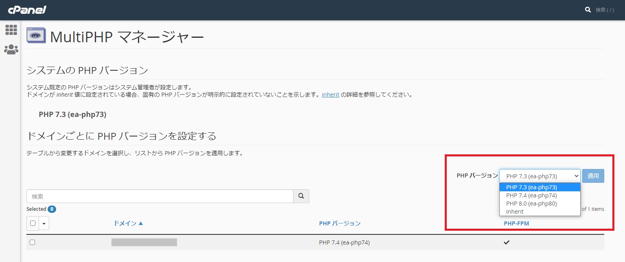Open the caret dropdown beside select-all checkbox
625x262 pixels.
[x=44, y=223]
